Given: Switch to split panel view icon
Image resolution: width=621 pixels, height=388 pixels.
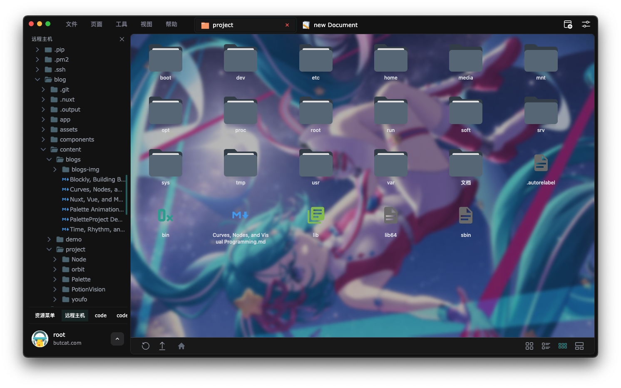Looking at the screenshot, I should (x=579, y=346).
